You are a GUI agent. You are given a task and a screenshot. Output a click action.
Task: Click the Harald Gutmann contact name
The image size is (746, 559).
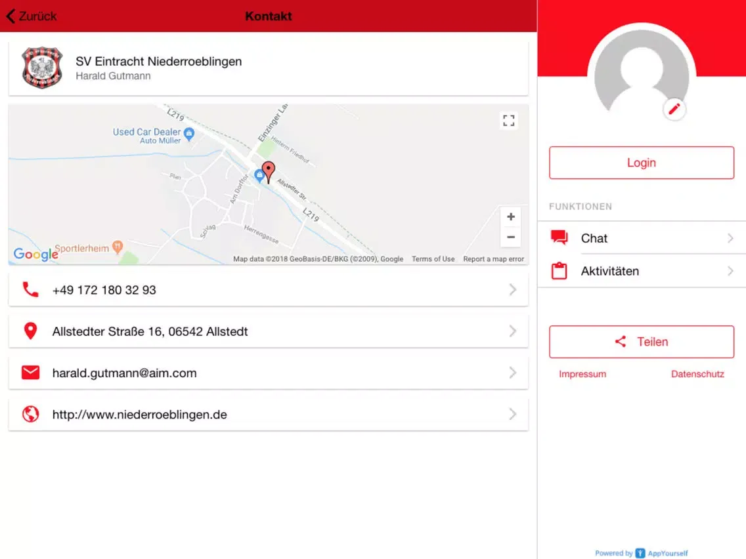(113, 76)
